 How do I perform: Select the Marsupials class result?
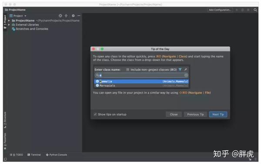pos(141,85)
